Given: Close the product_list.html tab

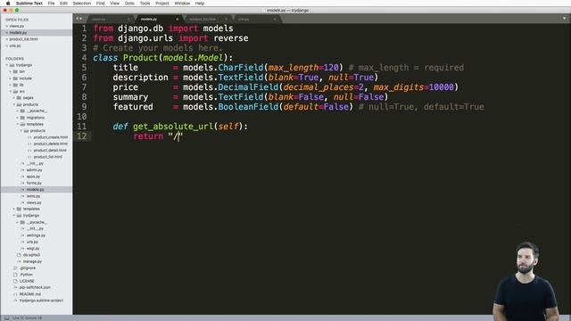Looking at the screenshot, I should pyautogui.click(x=226, y=19).
